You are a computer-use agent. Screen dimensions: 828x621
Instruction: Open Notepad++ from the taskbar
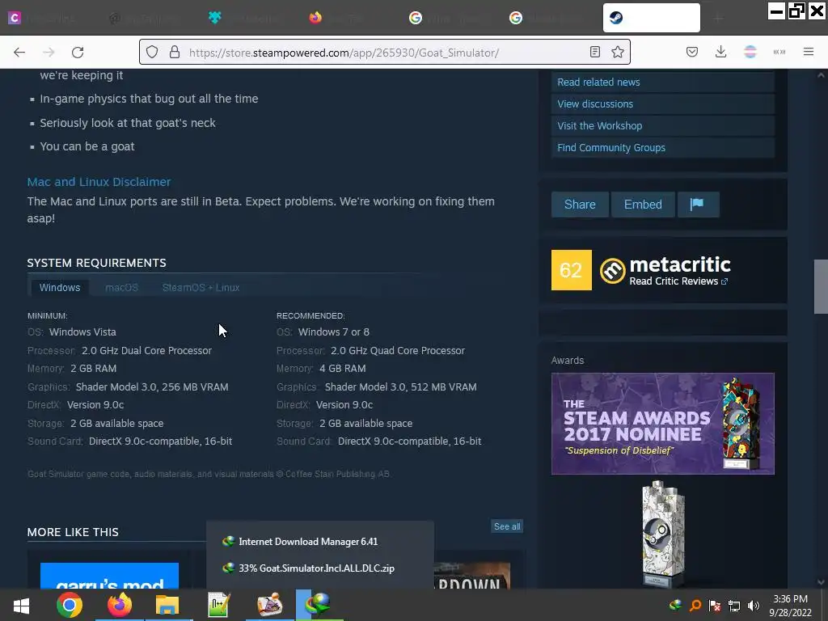218,605
